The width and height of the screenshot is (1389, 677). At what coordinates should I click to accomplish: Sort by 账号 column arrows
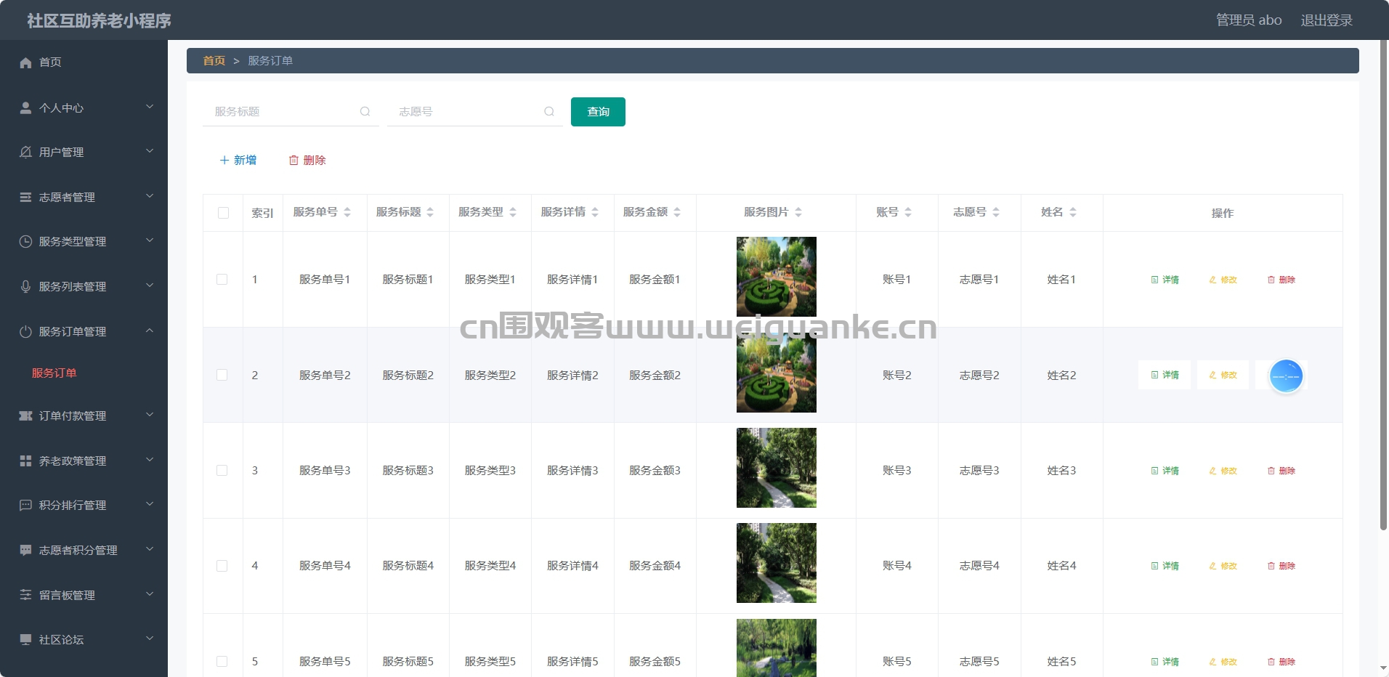click(x=908, y=212)
